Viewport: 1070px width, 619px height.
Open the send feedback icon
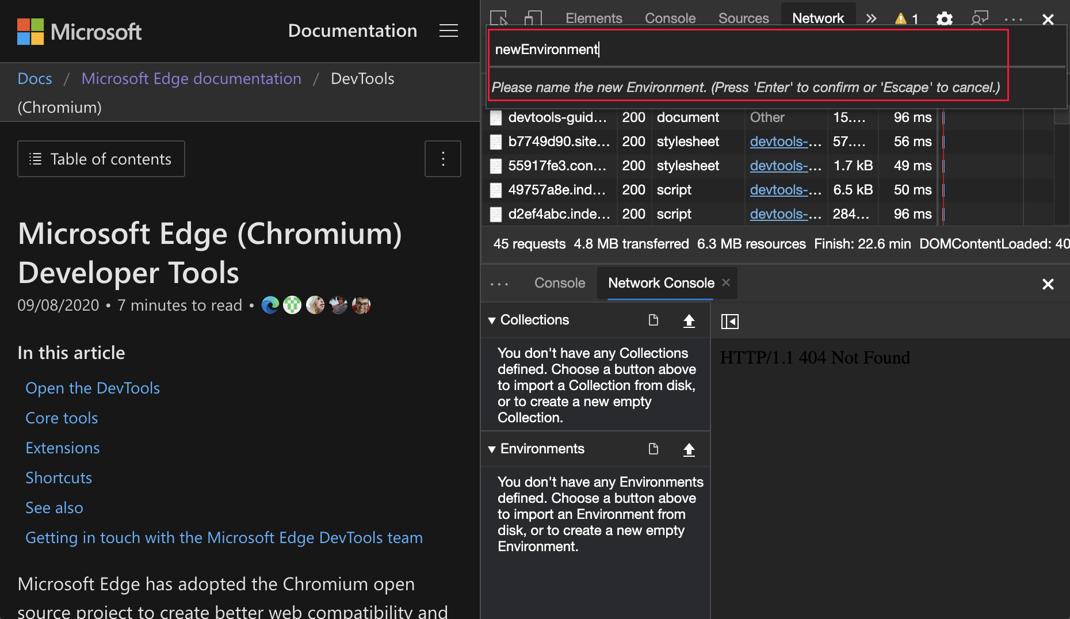pos(980,18)
